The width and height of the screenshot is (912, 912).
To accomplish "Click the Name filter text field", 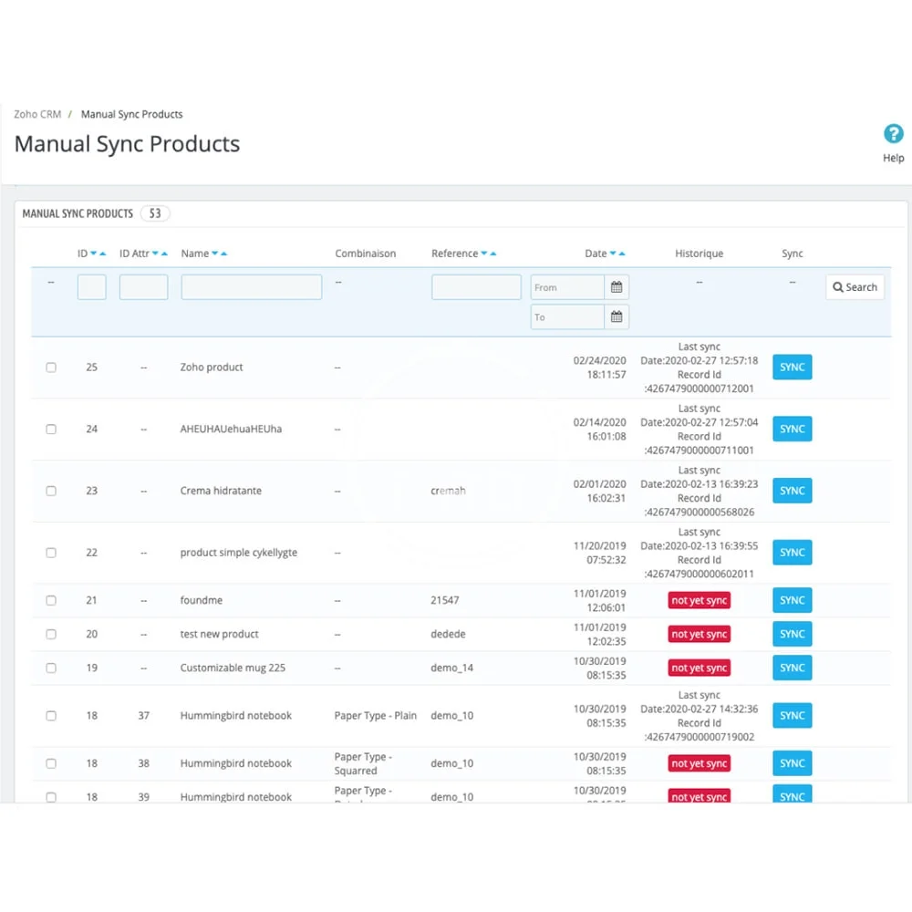I will click(252, 287).
